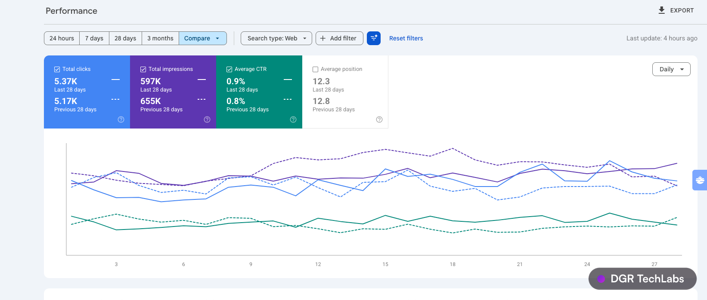Click the dashed line legend on Total clicks
The image size is (707, 300).
pyautogui.click(x=115, y=99)
